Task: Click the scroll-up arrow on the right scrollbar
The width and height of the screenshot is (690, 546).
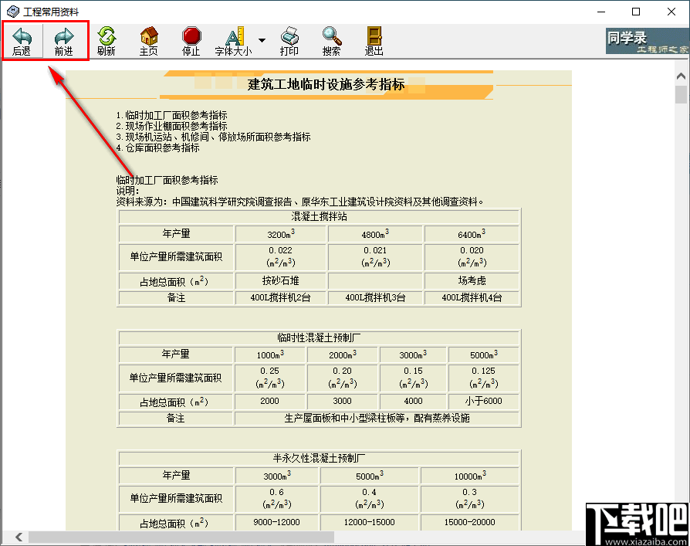Action: click(681, 75)
